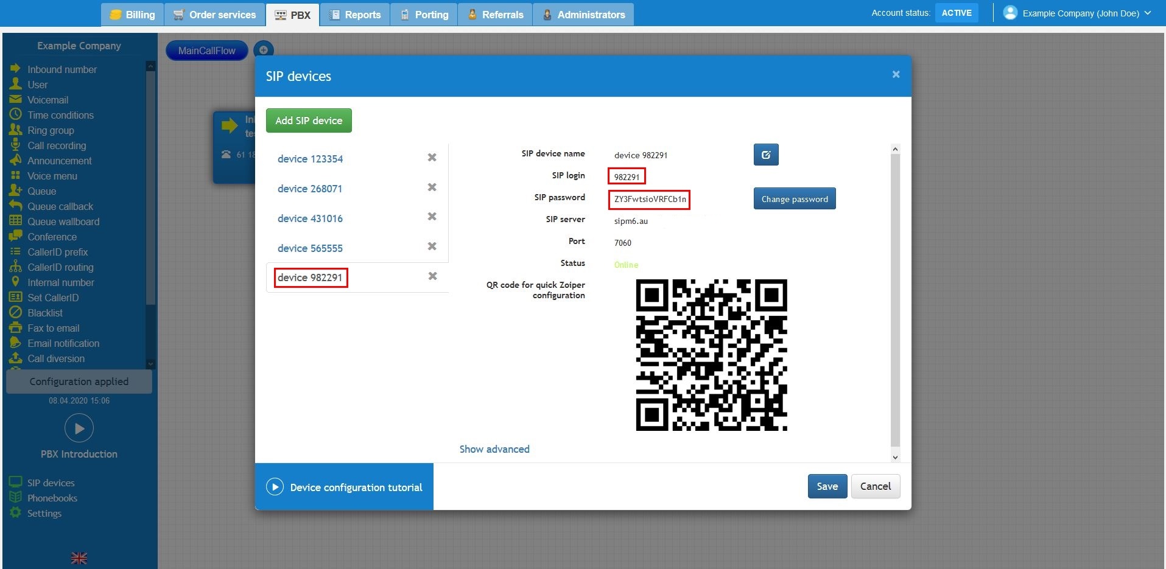The image size is (1166, 569).
Task: Open the Porting tab
Action: pos(423,14)
